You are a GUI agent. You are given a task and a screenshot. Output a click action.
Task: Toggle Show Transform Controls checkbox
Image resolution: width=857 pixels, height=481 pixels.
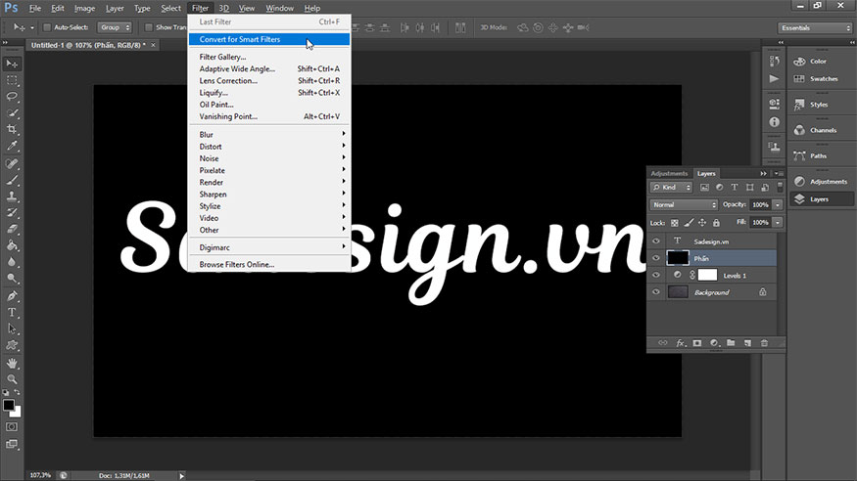coord(149,27)
